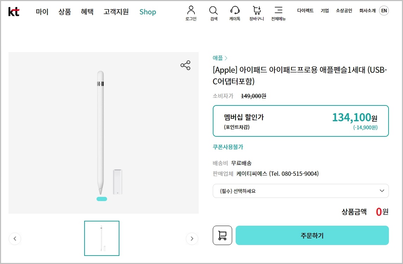Open the 애플 brand category link
Screen dimensions: 403x264
pyautogui.click(x=220, y=58)
